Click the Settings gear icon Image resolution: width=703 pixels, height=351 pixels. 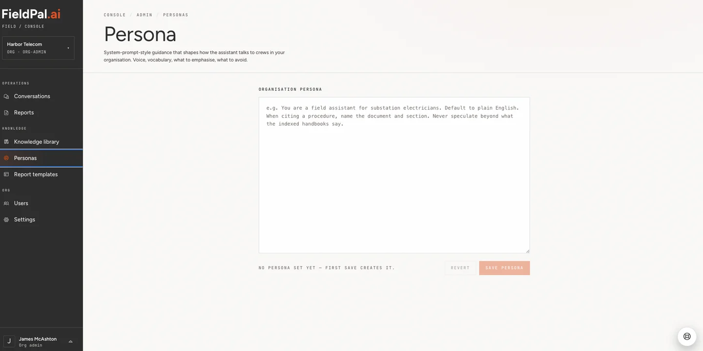(x=6, y=220)
